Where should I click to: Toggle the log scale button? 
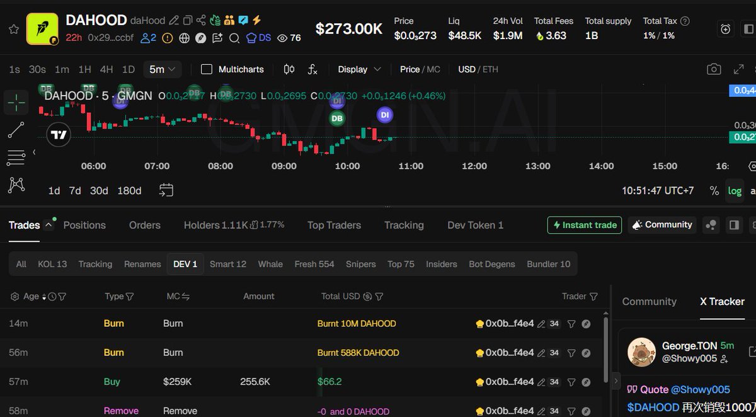(x=735, y=191)
